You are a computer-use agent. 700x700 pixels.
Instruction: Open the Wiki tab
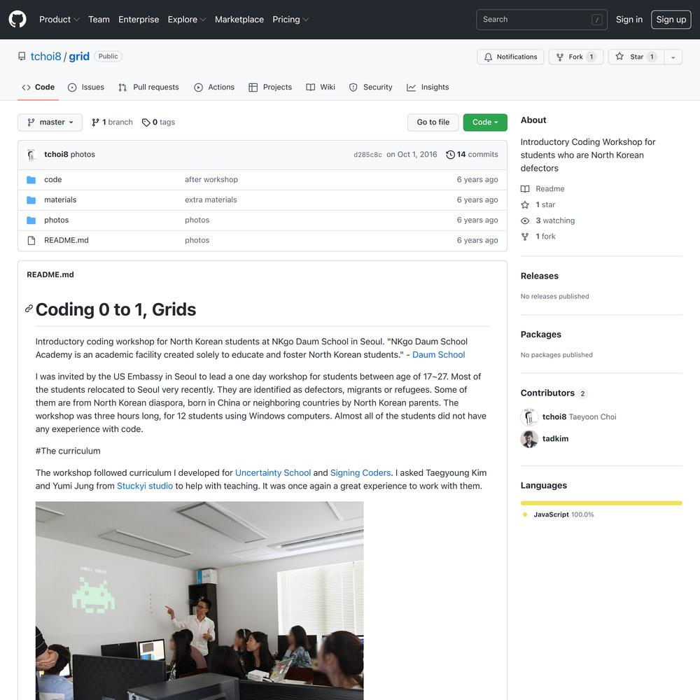pyautogui.click(x=321, y=87)
